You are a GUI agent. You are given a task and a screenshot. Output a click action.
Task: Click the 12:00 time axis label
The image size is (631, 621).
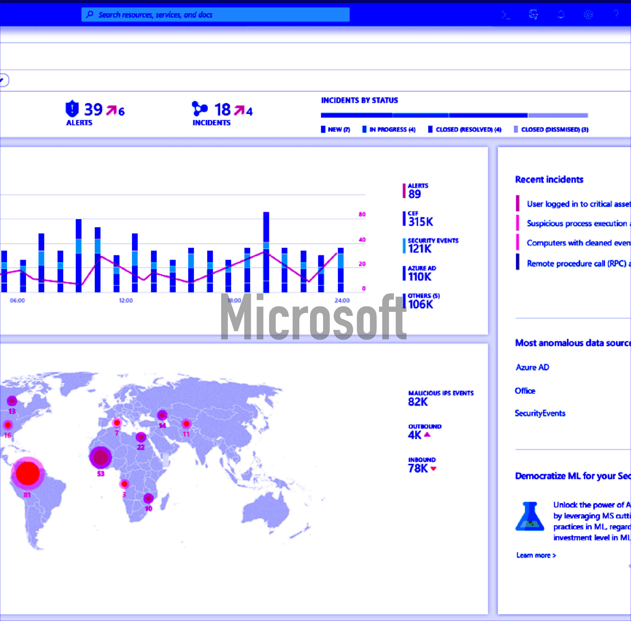coord(126,300)
